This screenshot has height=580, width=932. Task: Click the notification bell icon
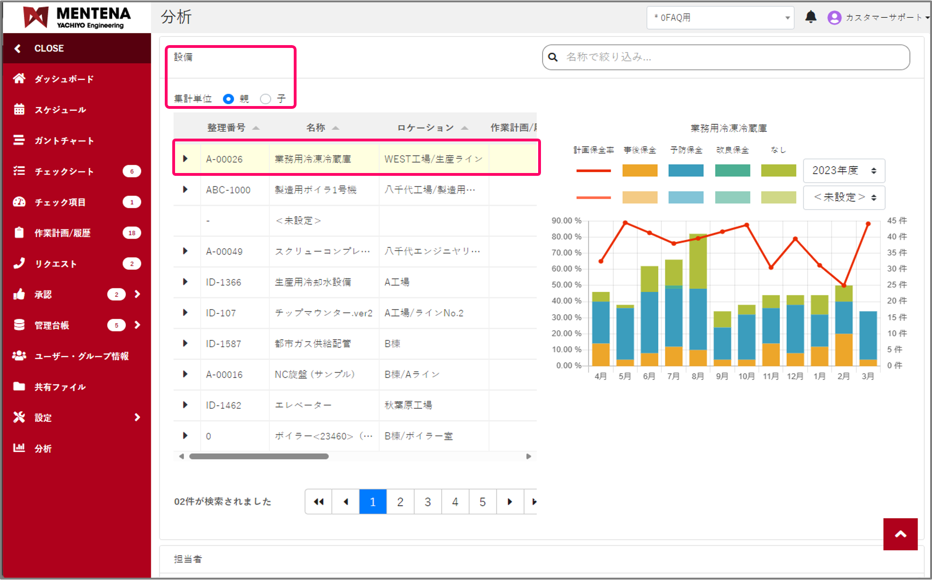(810, 17)
